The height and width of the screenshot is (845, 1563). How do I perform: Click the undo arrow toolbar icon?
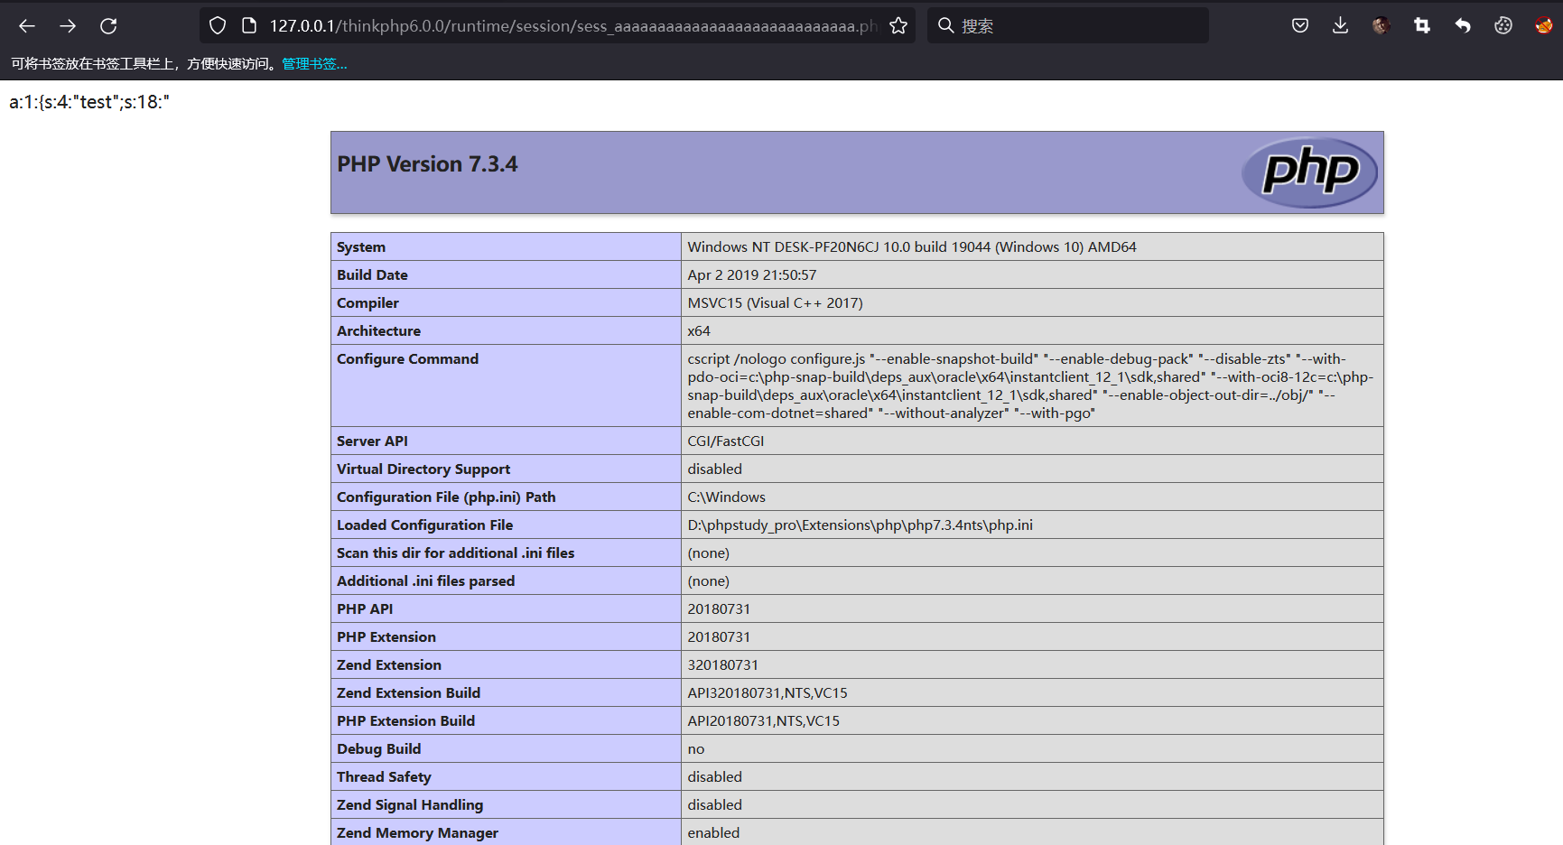tap(1463, 26)
